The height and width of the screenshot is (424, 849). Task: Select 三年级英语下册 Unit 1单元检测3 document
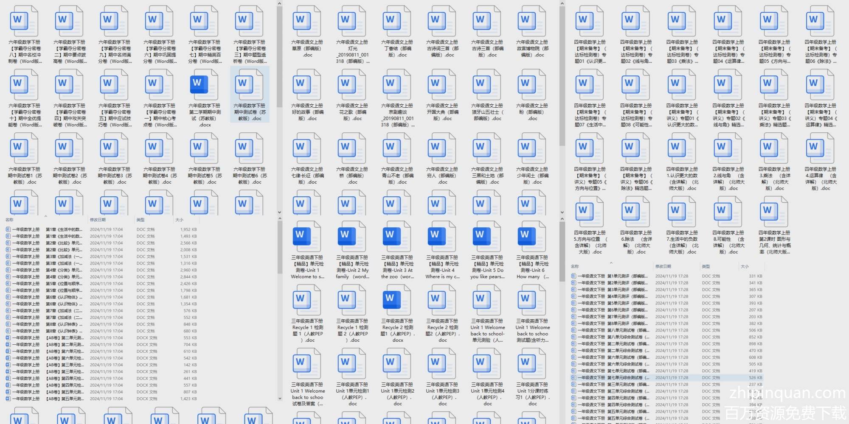tap(442, 364)
